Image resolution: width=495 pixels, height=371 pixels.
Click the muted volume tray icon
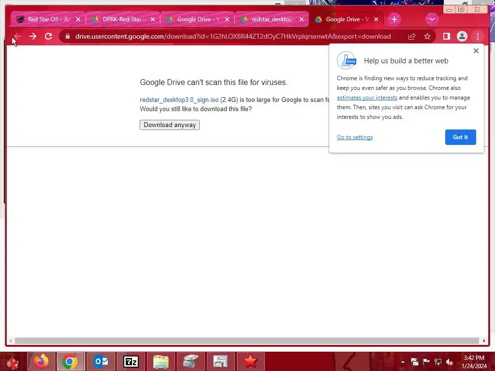450,362
